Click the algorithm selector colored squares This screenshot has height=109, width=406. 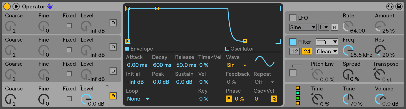click(x=298, y=96)
